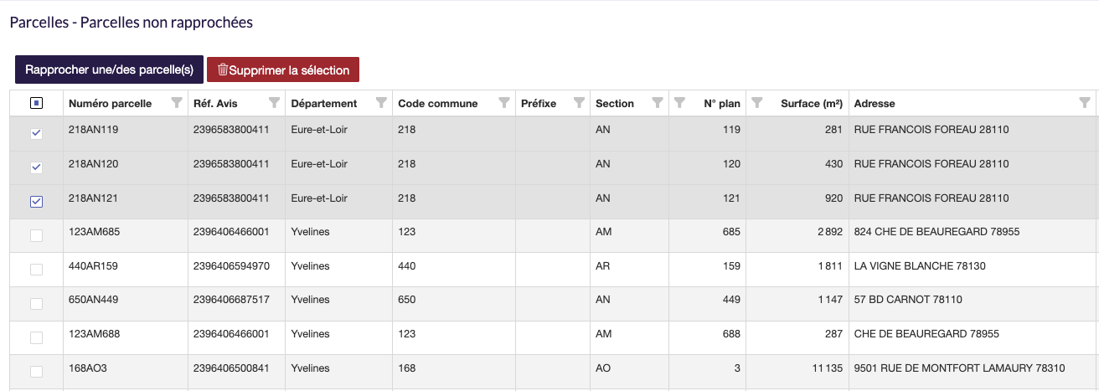Open Code commune column filter

[503, 103]
